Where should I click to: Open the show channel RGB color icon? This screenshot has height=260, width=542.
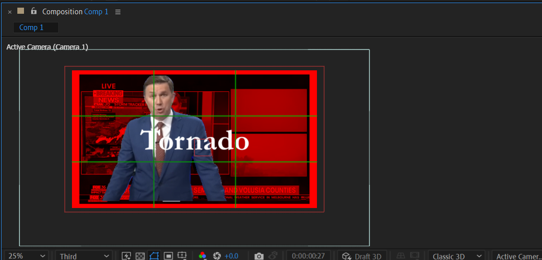(203, 256)
